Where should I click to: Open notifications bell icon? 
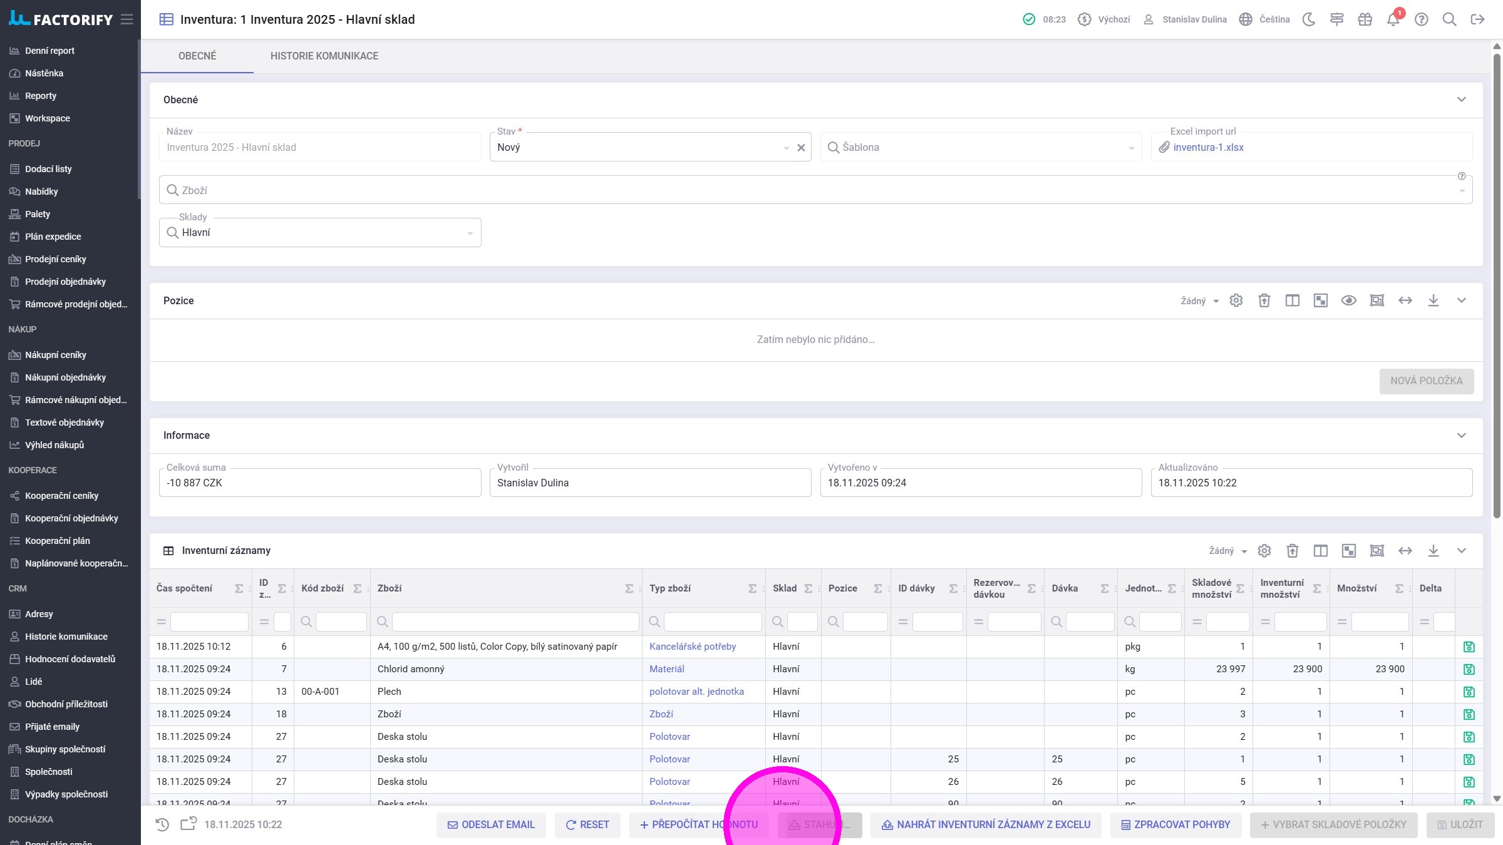tap(1393, 19)
